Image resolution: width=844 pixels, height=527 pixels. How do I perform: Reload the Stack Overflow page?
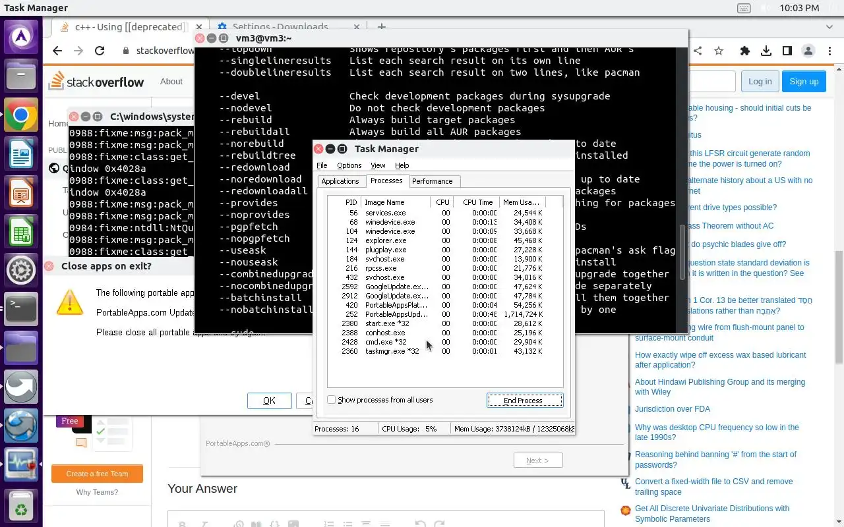pos(100,51)
